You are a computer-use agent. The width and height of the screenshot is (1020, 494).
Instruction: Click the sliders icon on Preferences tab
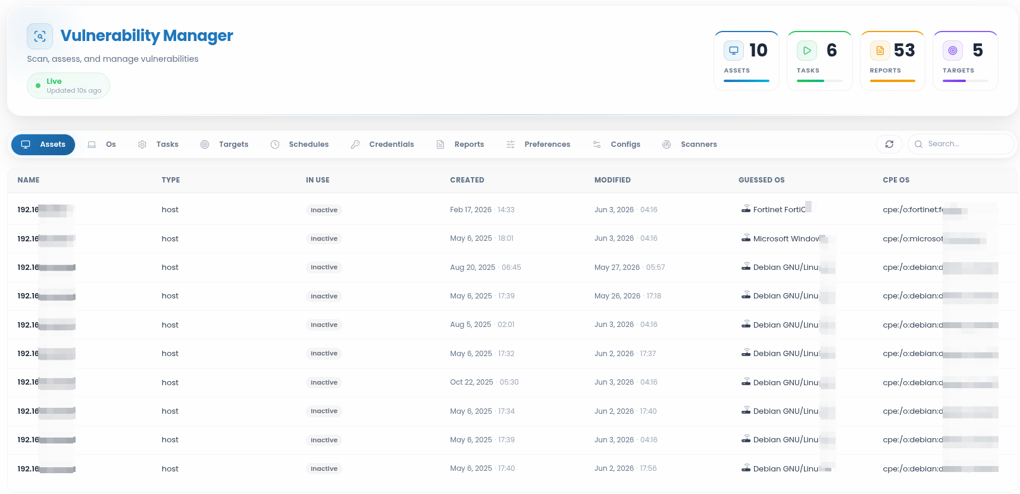[x=511, y=144]
